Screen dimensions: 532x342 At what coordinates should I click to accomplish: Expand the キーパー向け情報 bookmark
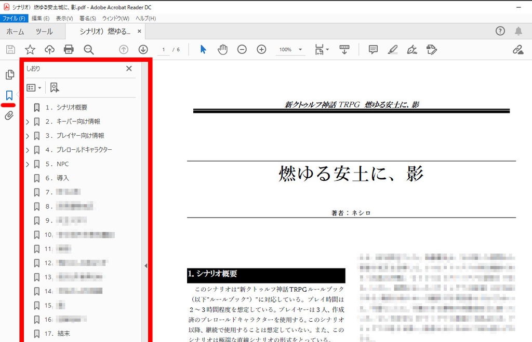(x=27, y=121)
